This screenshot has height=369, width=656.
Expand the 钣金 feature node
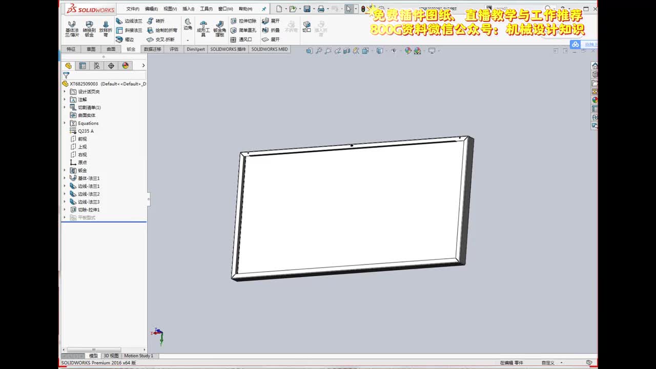pyautogui.click(x=65, y=170)
